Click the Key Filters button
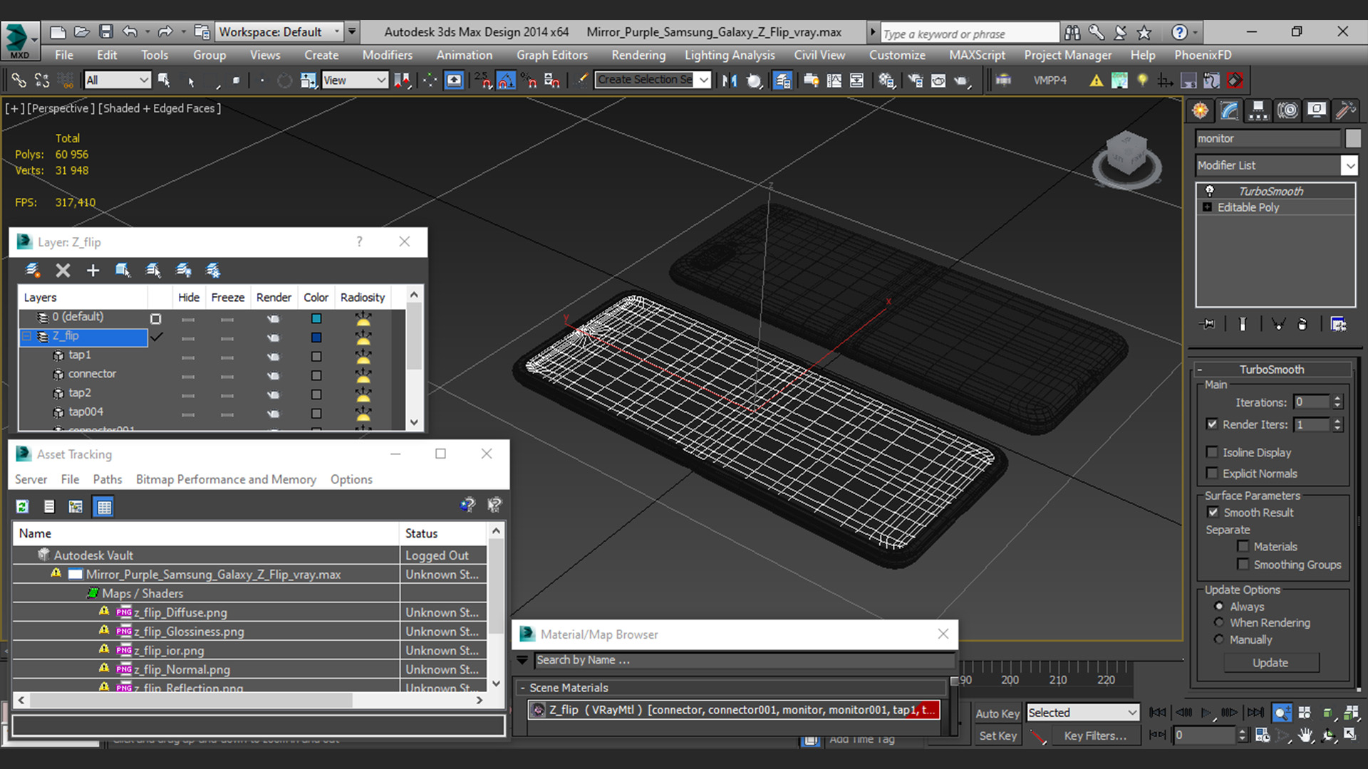The width and height of the screenshot is (1368, 769). click(1095, 736)
